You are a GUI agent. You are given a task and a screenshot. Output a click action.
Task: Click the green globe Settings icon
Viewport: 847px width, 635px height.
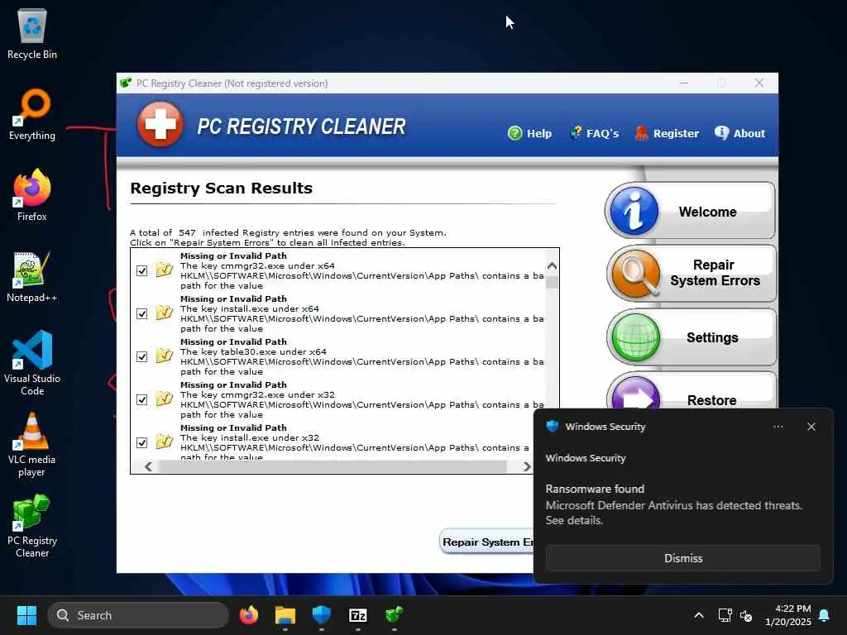(x=636, y=337)
